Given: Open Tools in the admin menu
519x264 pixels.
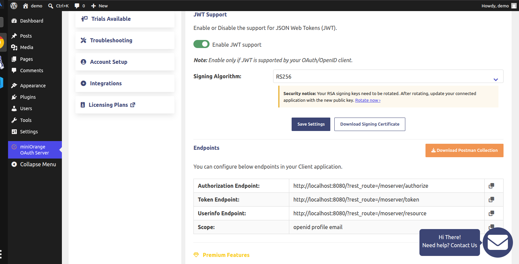Looking at the screenshot, I should coord(35,120).
